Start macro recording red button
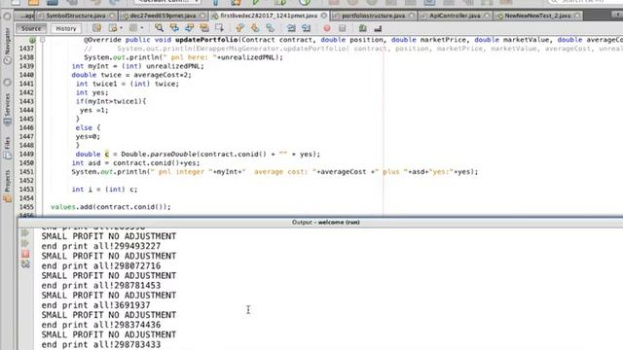623x350 pixels. [x=327, y=28]
